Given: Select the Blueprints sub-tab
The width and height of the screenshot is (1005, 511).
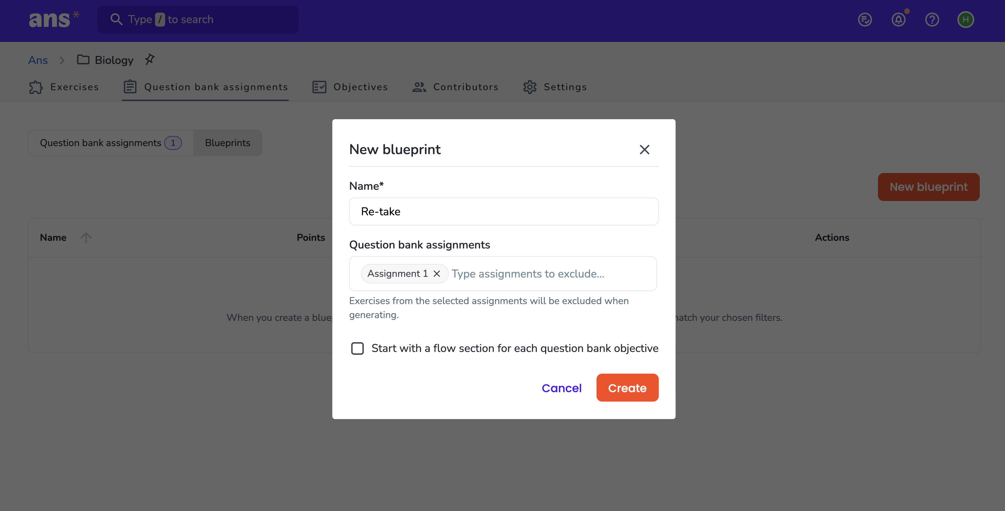Looking at the screenshot, I should [x=227, y=143].
